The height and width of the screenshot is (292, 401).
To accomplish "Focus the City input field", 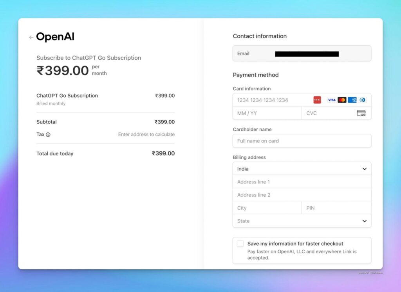I will pos(267,208).
